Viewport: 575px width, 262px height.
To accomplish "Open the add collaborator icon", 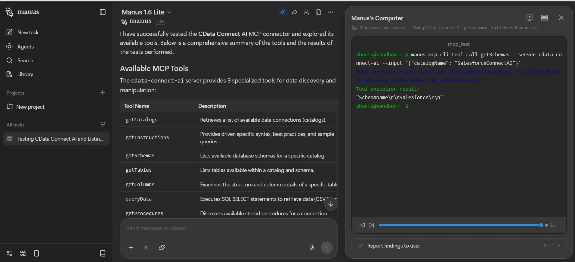I will (306, 12).
